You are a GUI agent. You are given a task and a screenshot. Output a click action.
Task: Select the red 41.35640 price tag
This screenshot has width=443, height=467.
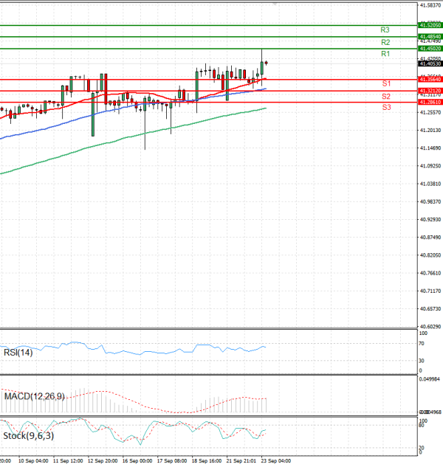[430, 79]
